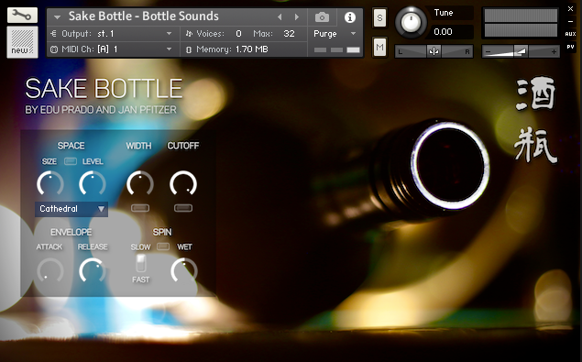582x362 pixels.
Task: Toggle the button under CUTOFF knob
Action: pos(183,208)
